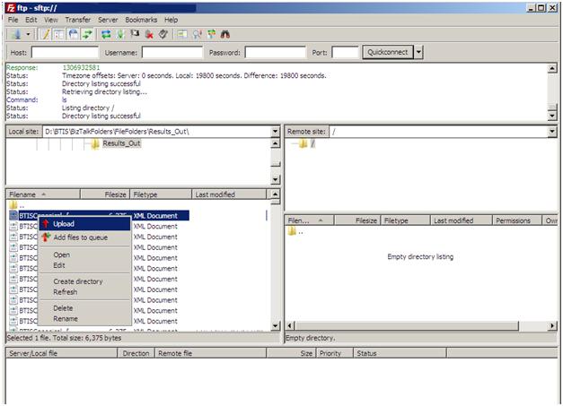Click remote list horizontal scrollbar right arrow
Viewport: 563px width, 406px height.
tap(552, 325)
